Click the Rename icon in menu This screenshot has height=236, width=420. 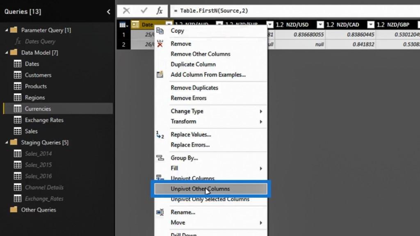coord(160,212)
